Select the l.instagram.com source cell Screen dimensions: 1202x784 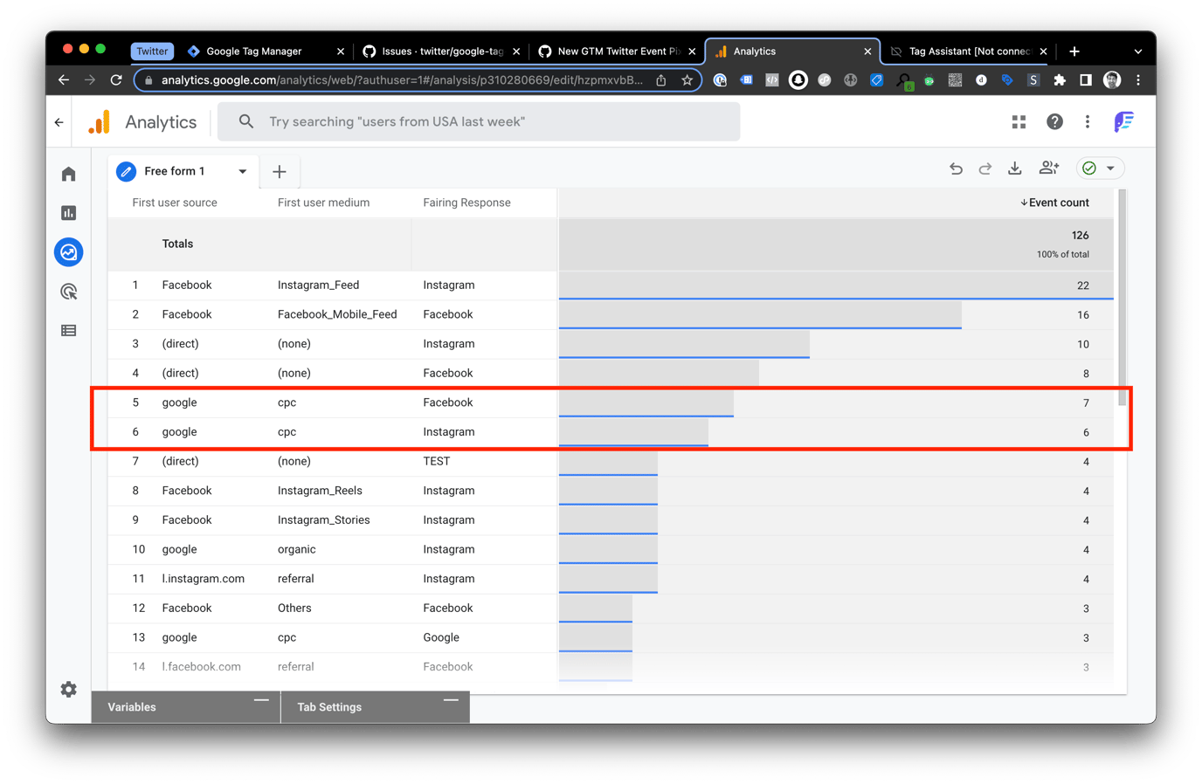(204, 579)
